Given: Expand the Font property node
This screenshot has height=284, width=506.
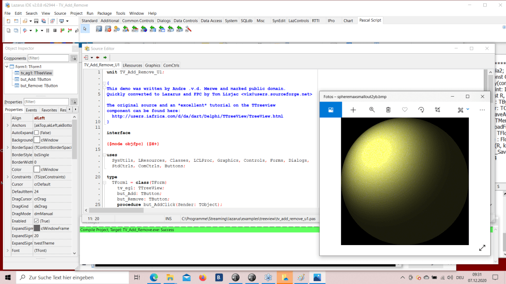Looking at the screenshot, I should (x=7, y=250).
